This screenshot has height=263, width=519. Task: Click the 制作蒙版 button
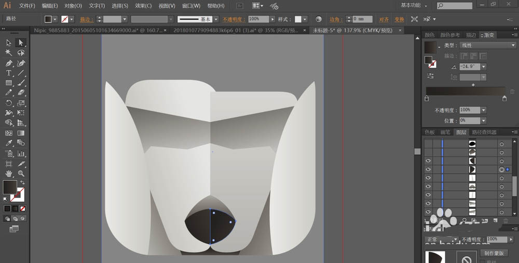(x=494, y=253)
